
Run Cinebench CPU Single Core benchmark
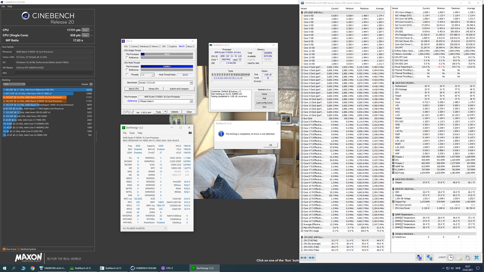pyautogui.click(x=85, y=35)
